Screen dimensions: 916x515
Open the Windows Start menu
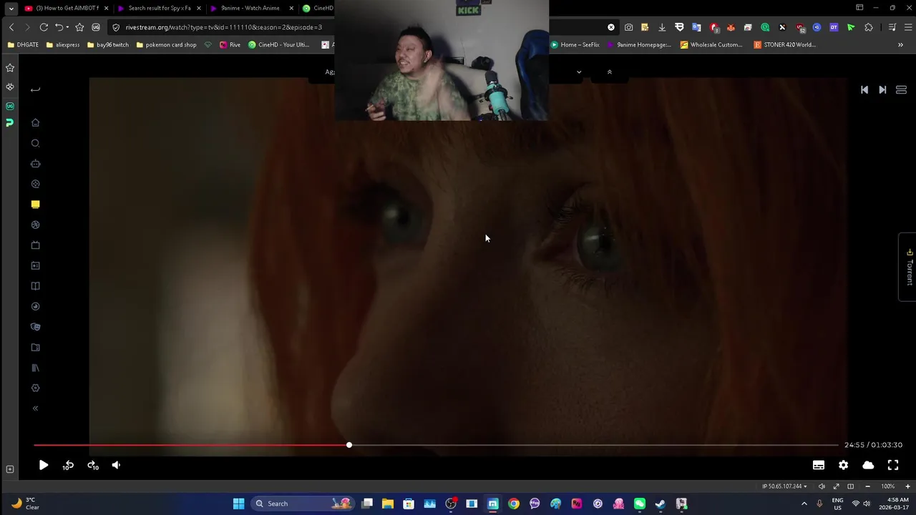point(238,504)
